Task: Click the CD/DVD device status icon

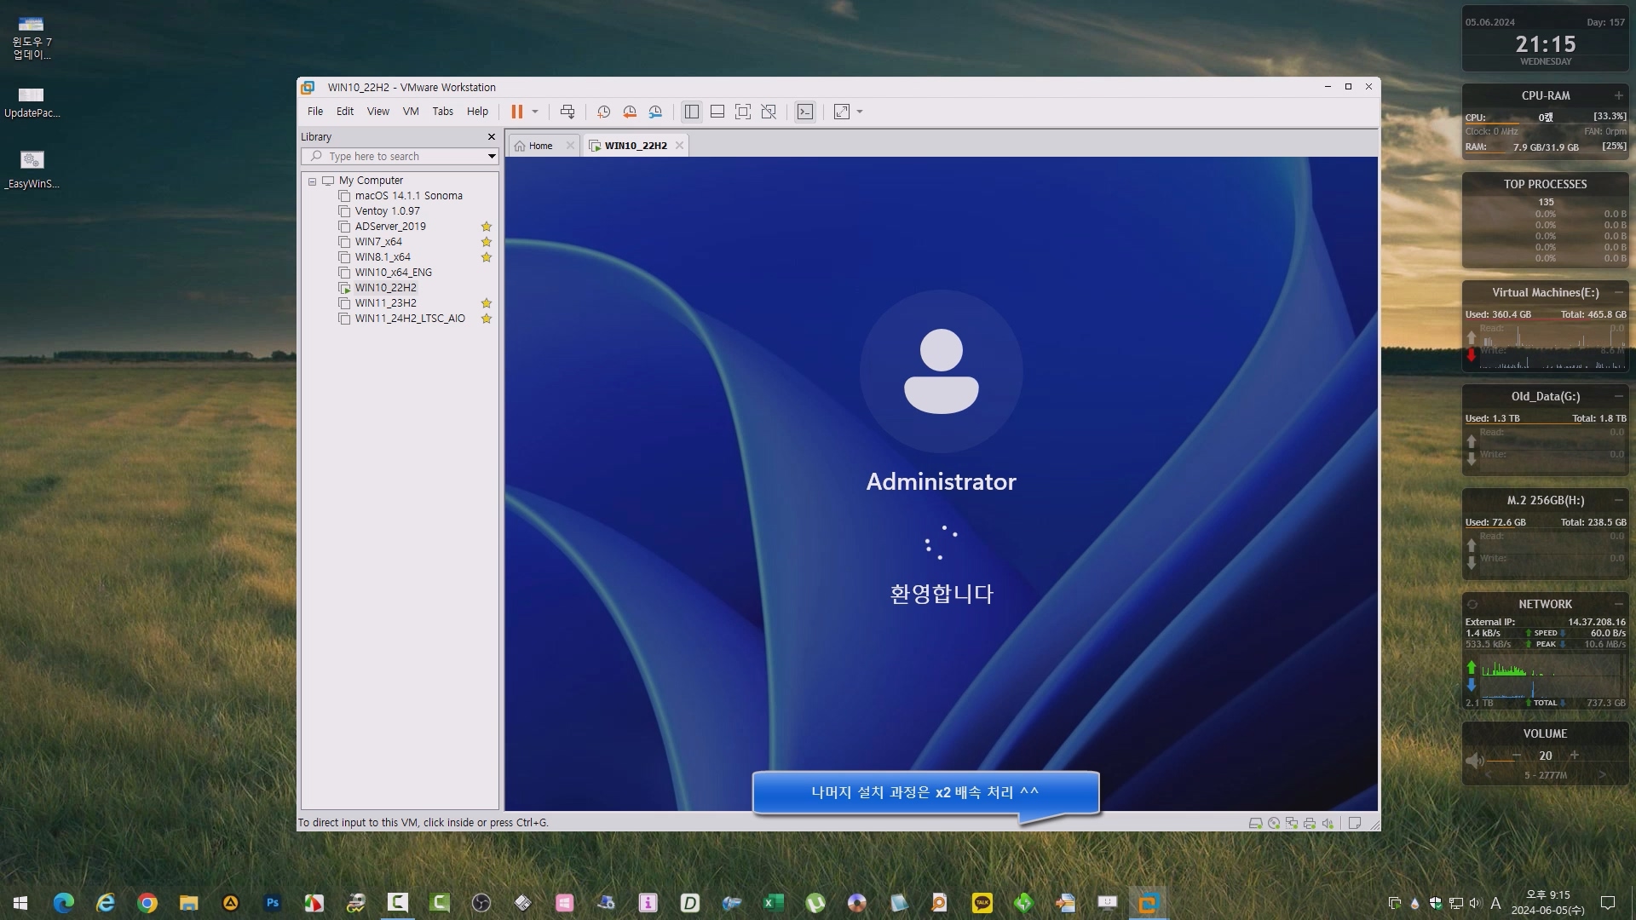Action: (1274, 823)
